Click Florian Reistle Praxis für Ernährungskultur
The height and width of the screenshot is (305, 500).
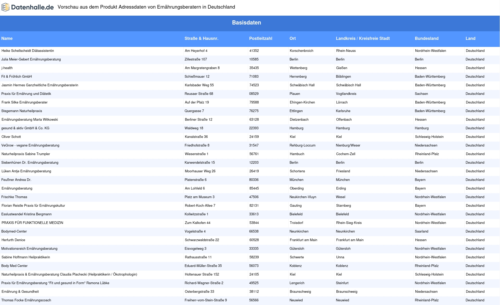(33, 206)
